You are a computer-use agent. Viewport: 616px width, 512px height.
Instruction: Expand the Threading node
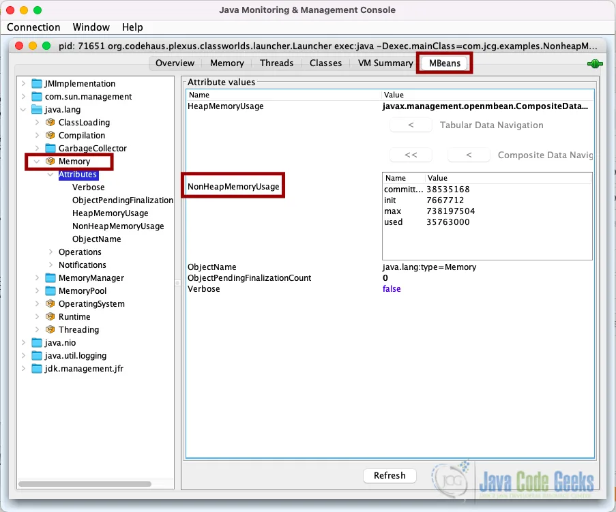pyautogui.click(x=37, y=330)
